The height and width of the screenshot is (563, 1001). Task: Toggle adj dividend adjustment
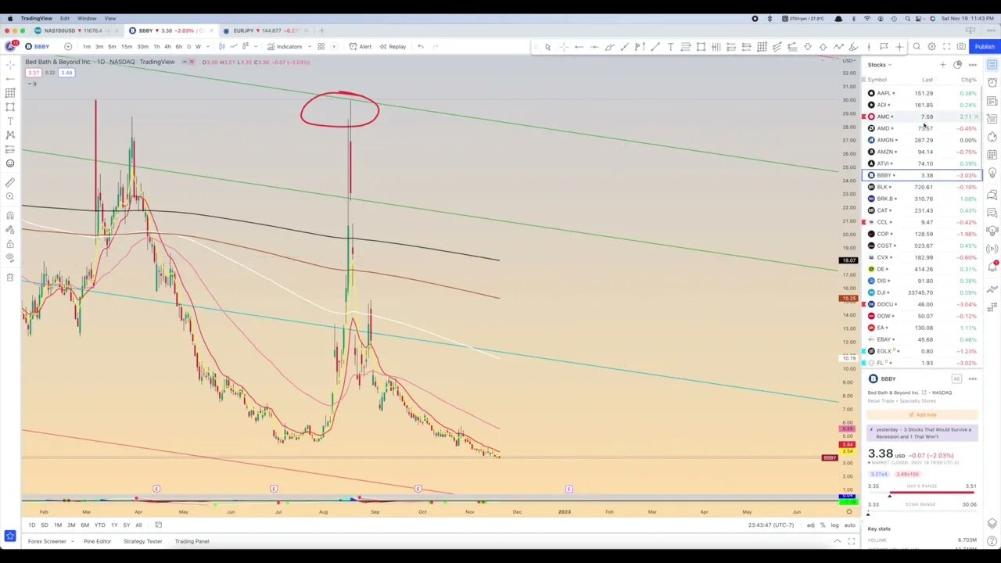pyautogui.click(x=811, y=525)
